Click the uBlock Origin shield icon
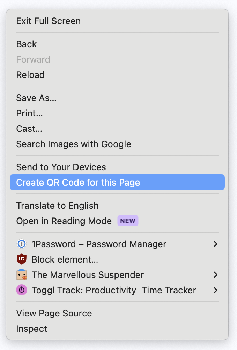Image resolution: width=237 pixels, height=350 pixels. 22,259
